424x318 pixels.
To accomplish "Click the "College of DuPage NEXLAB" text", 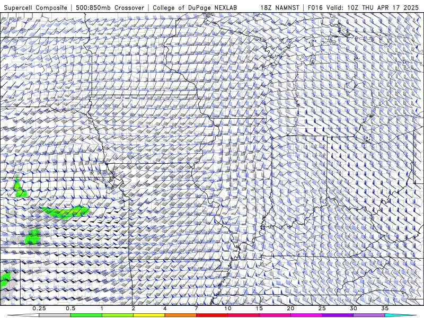I will tap(195, 7).
